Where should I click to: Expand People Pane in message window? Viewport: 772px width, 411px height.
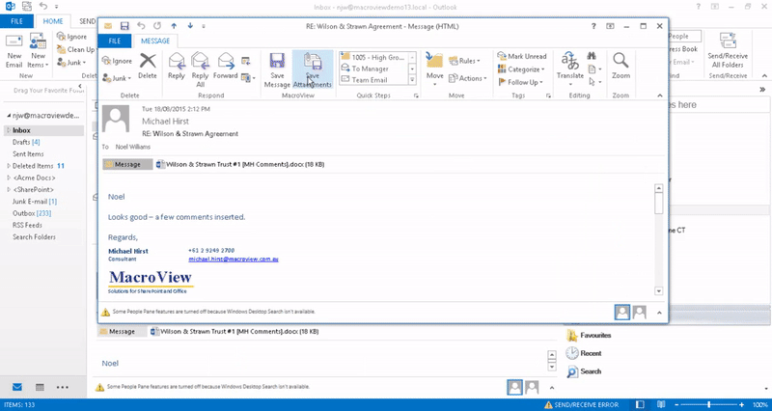pos(659,313)
